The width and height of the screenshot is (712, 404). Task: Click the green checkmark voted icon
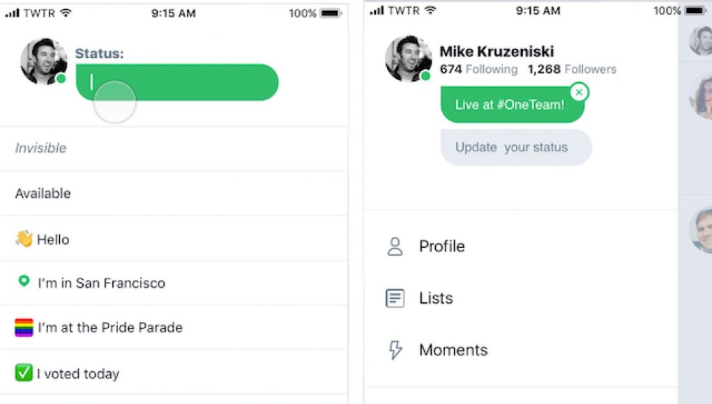coord(24,373)
